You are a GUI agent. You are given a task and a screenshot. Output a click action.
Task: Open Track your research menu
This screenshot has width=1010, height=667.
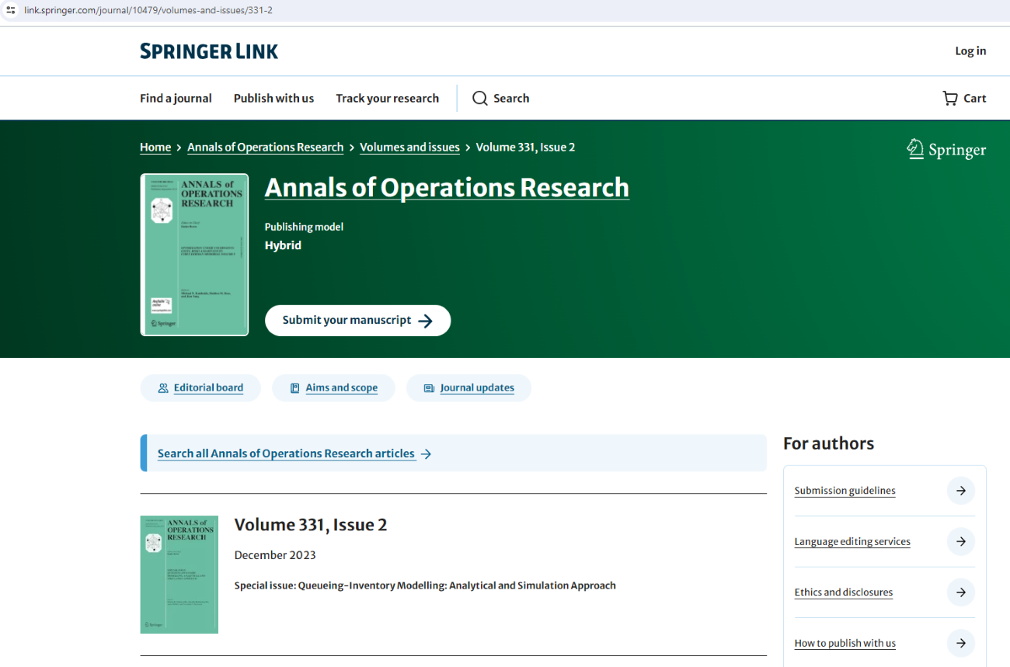(387, 98)
